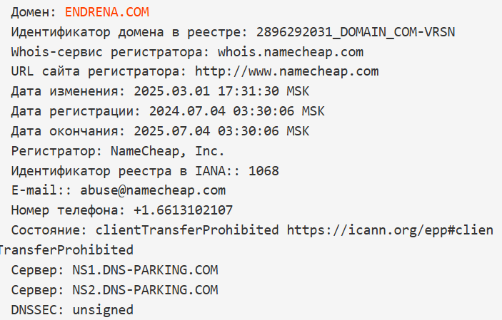
Task: Click the NS1.DNS-PARKING.COM server entry
Action: click(x=145, y=270)
